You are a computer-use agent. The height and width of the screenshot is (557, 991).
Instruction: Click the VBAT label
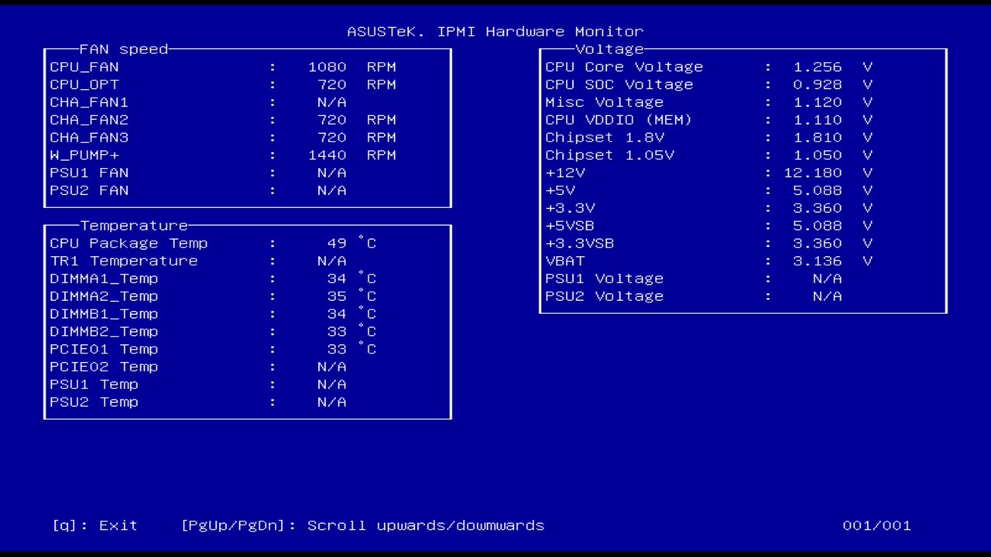pyautogui.click(x=565, y=261)
